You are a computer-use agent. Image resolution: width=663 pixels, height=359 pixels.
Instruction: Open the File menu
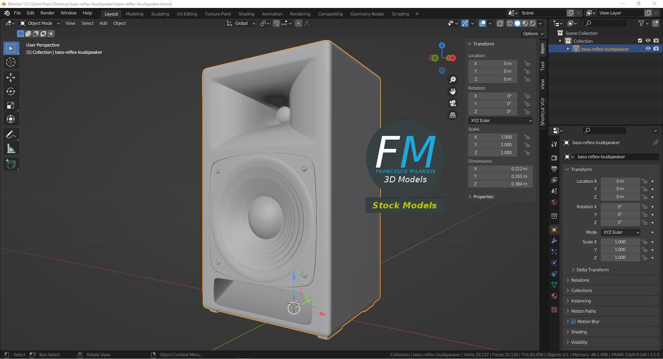coord(17,13)
